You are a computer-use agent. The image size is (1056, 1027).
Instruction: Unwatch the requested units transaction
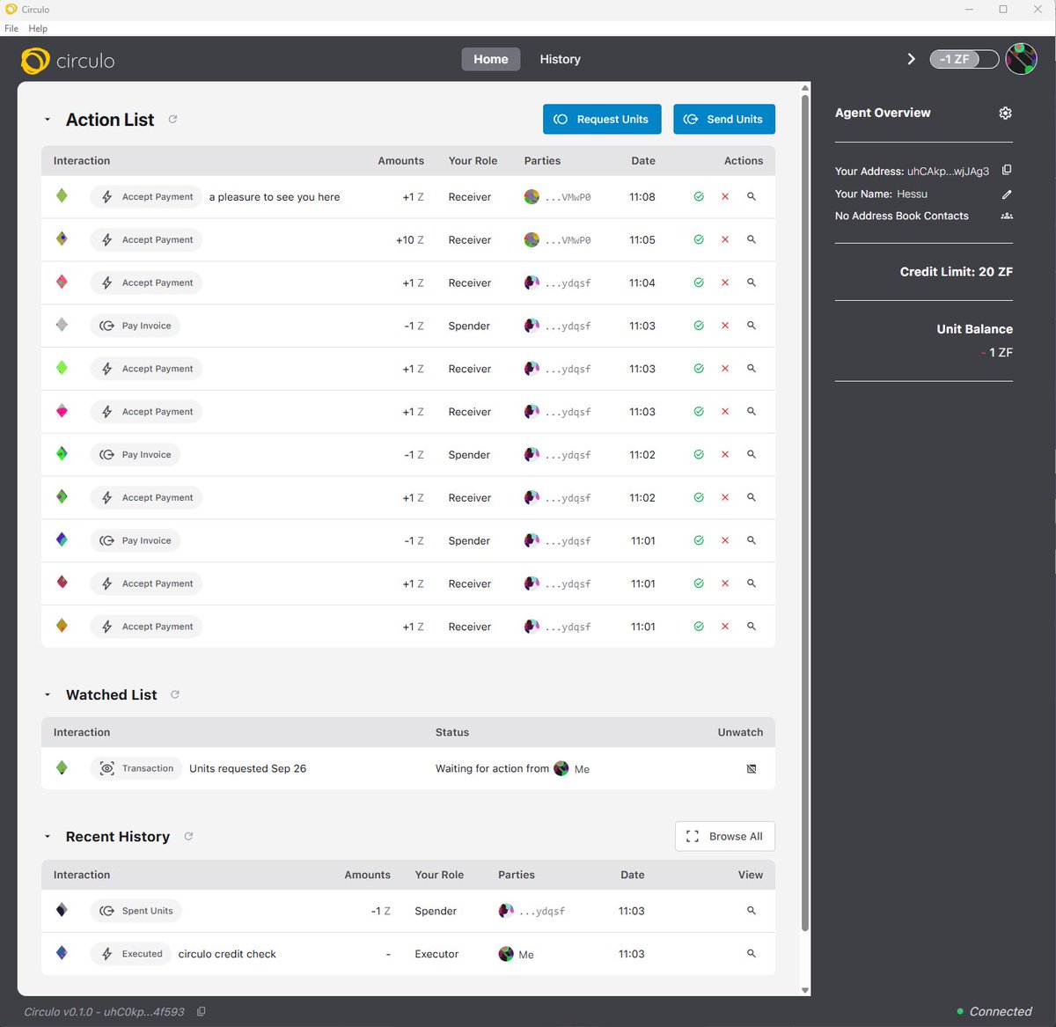pyautogui.click(x=752, y=768)
